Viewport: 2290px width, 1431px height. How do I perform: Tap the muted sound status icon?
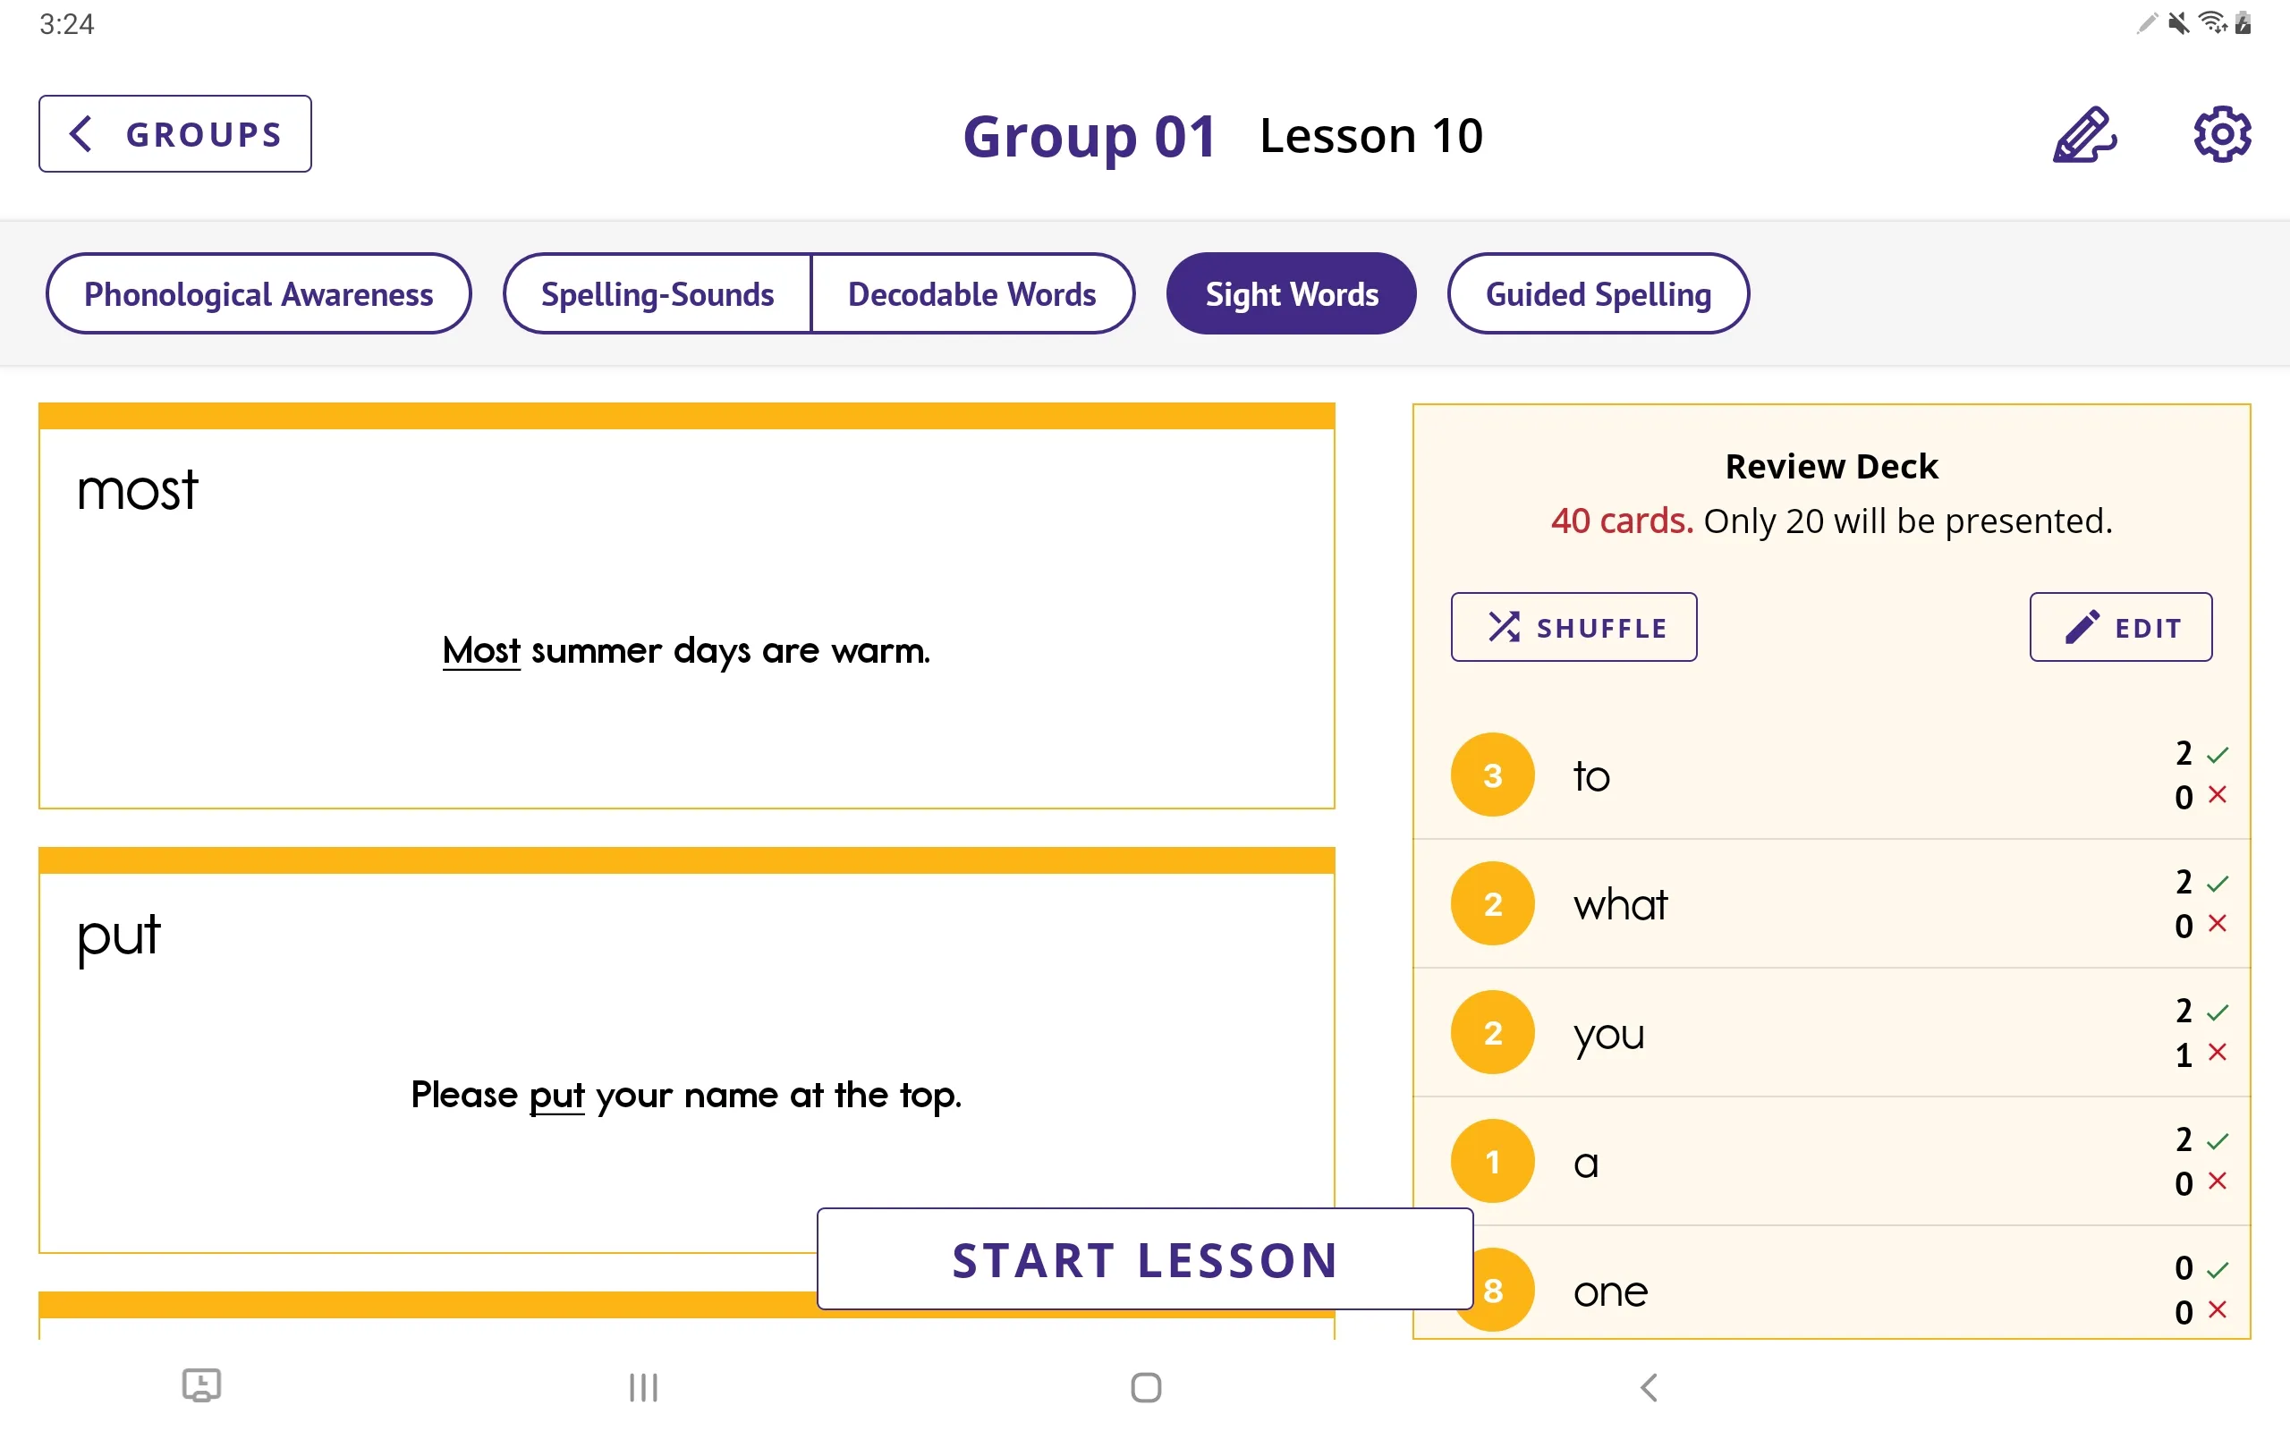tap(2178, 22)
